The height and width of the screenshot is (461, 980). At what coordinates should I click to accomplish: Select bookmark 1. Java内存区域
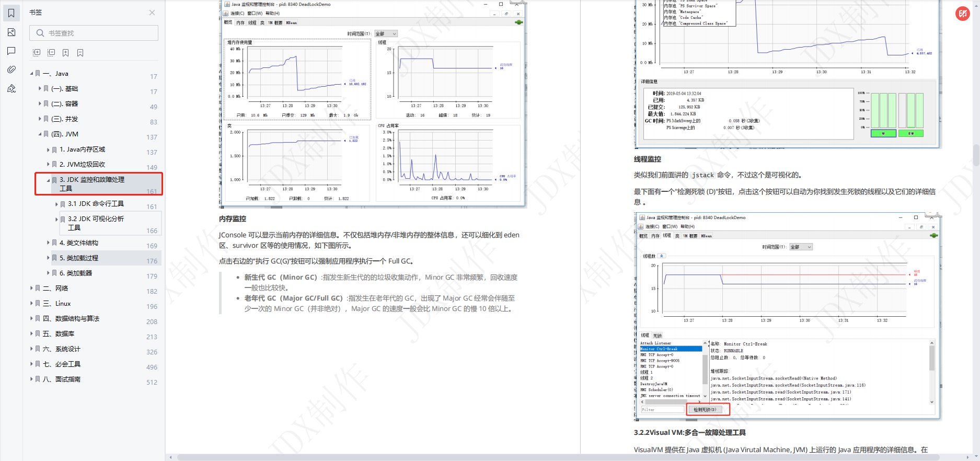[82, 149]
